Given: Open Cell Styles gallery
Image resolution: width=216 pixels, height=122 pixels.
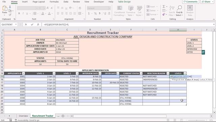Looking at the screenshot, I should 139,11.
